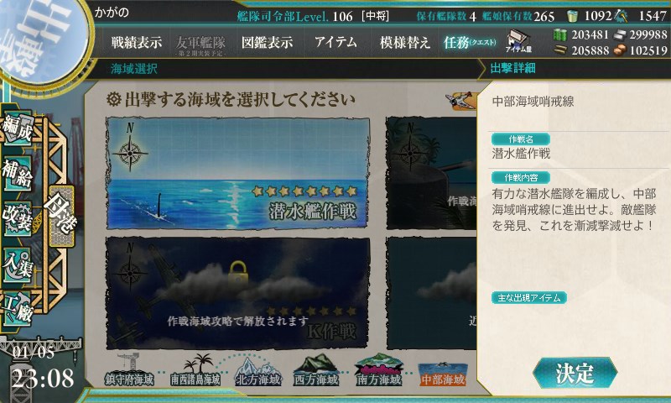Open the 任務 quest menu
Viewport: 671px width, 403px height.
(470, 42)
